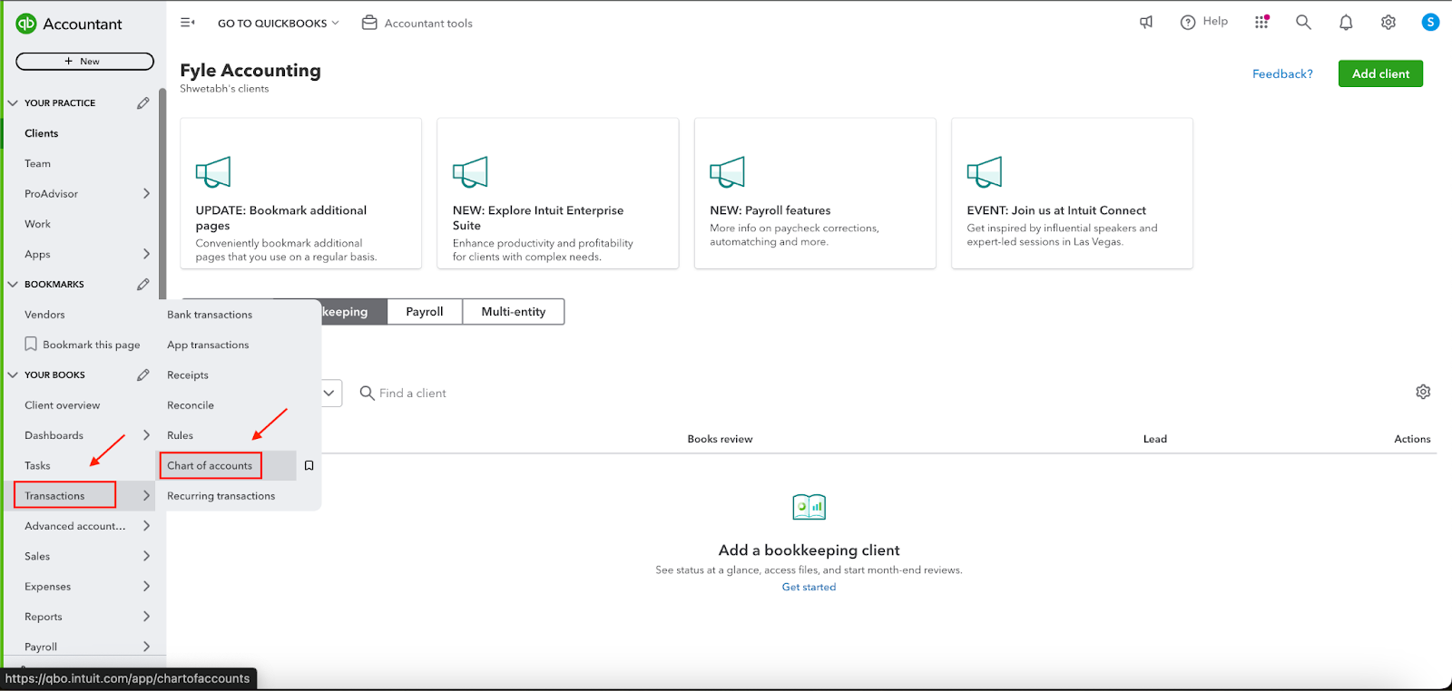Expand Reports submenu chevron
The height and width of the screenshot is (691, 1452).
(146, 617)
